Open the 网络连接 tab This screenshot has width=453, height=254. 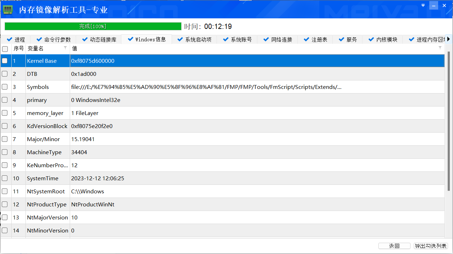coord(277,40)
